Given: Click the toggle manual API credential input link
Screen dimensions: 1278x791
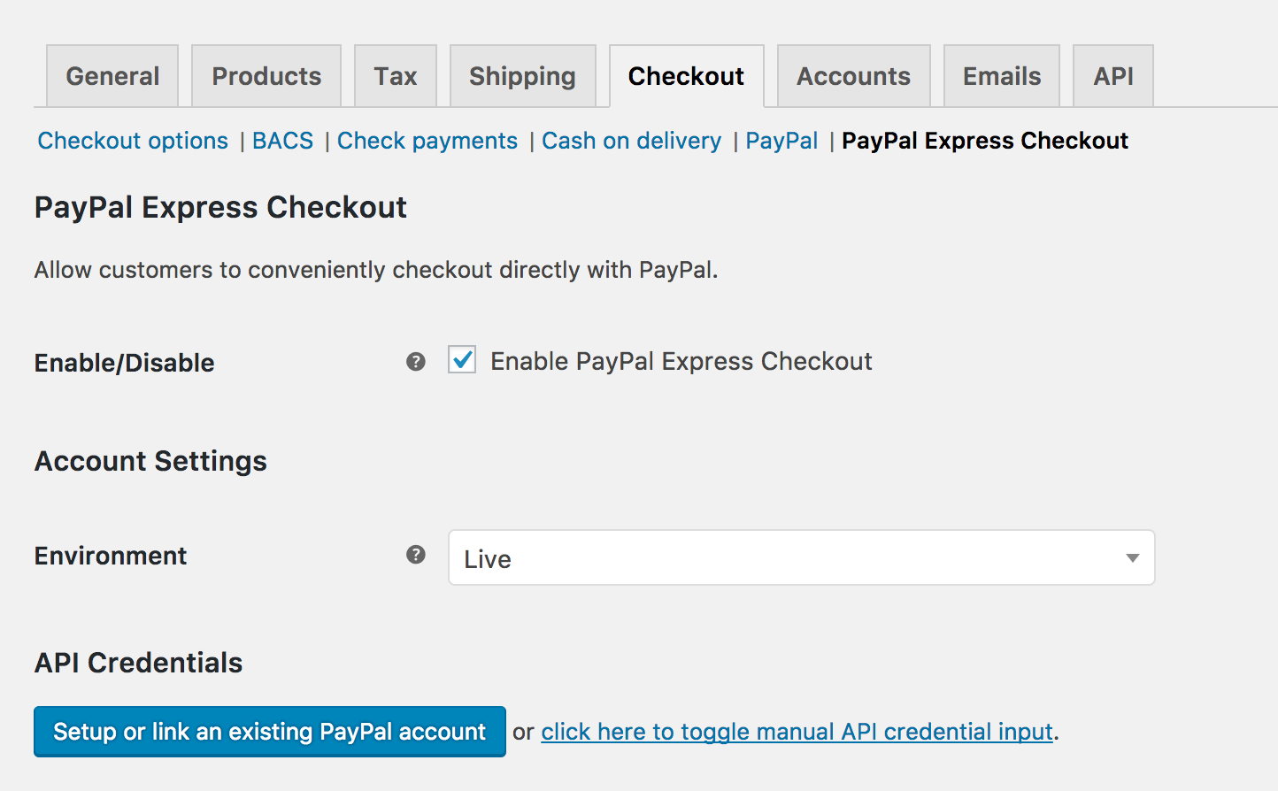Looking at the screenshot, I should coord(797,732).
